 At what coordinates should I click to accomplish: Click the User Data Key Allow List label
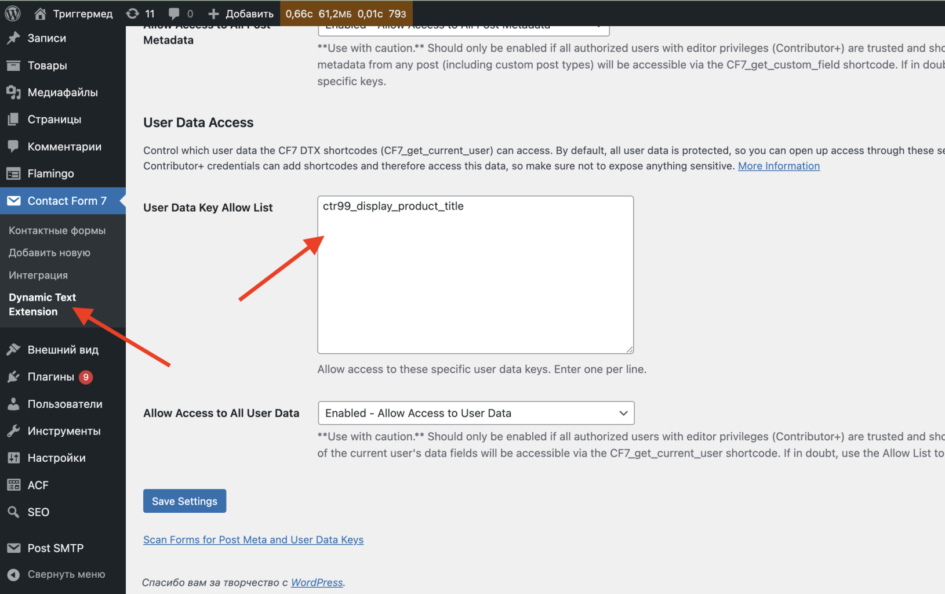pos(208,208)
